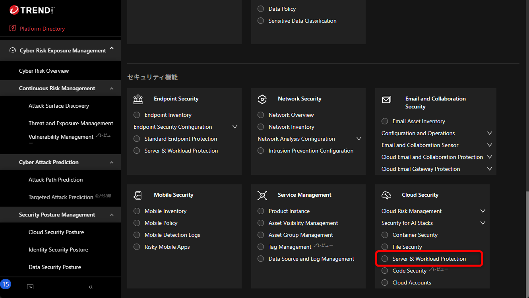Open the Platform Directory link
529x298 pixels.
coord(42,29)
